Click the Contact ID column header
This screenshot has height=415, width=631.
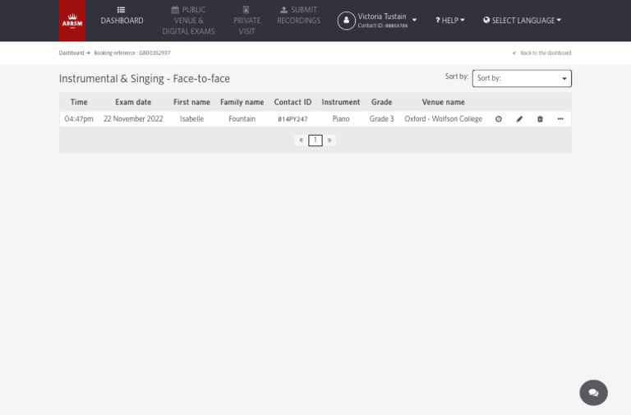pos(292,102)
